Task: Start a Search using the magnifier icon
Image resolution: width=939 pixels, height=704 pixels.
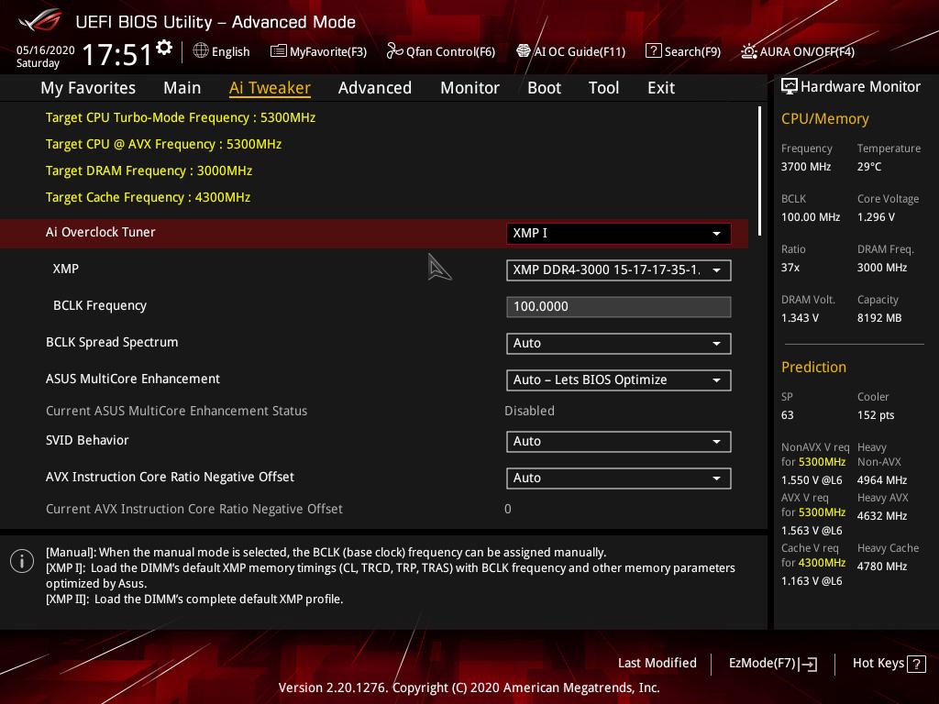Action: click(x=654, y=51)
